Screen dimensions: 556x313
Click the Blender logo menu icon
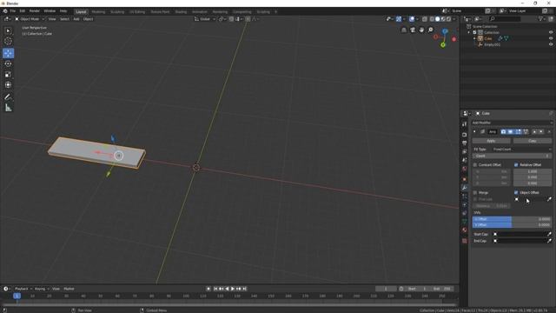(x=5, y=11)
